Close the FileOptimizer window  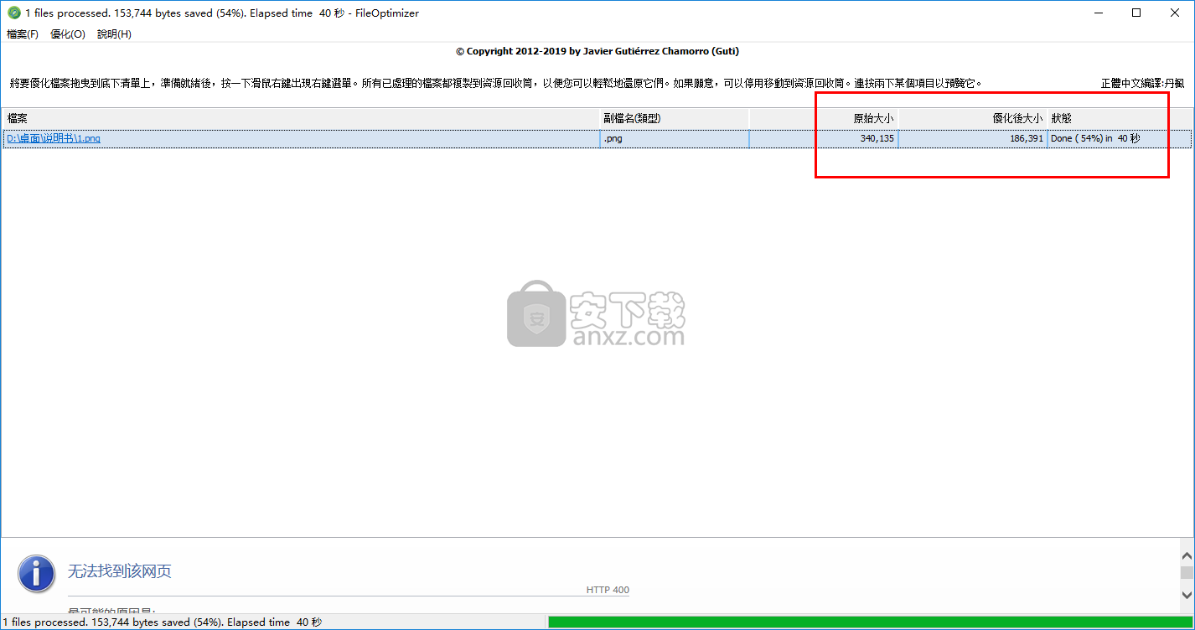click(x=1175, y=13)
